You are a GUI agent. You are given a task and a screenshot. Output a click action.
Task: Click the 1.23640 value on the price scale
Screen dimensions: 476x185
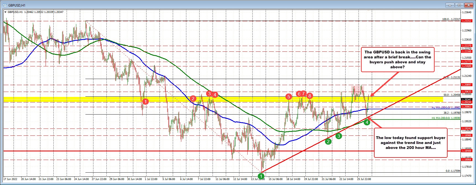[x=467, y=12]
